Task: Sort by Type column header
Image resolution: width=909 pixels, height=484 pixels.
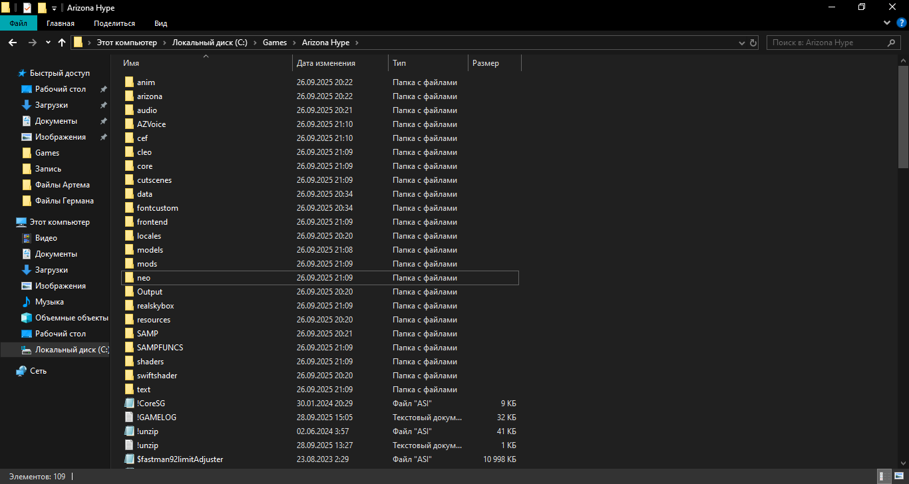Action: click(428, 63)
